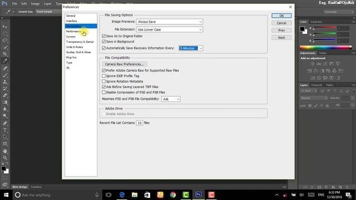Open File Explorer from the taskbar
This screenshot has height=200, width=356.
pyautogui.click(x=135, y=195)
